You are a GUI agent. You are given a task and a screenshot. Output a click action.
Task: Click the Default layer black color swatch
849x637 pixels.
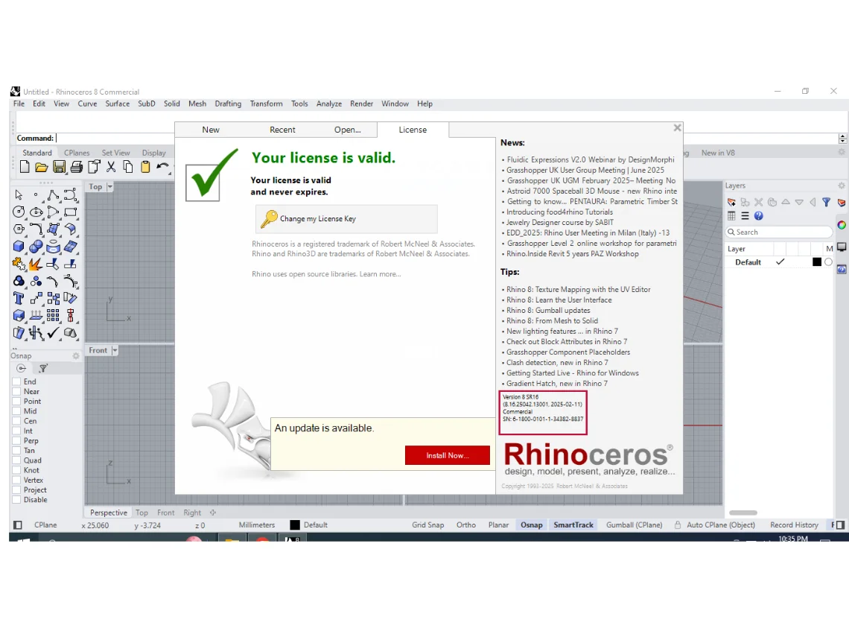point(816,262)
